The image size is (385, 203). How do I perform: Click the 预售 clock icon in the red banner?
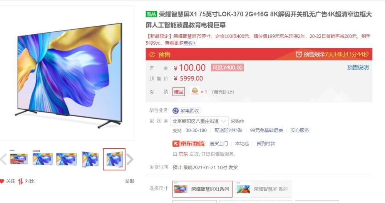pos(152,55)
